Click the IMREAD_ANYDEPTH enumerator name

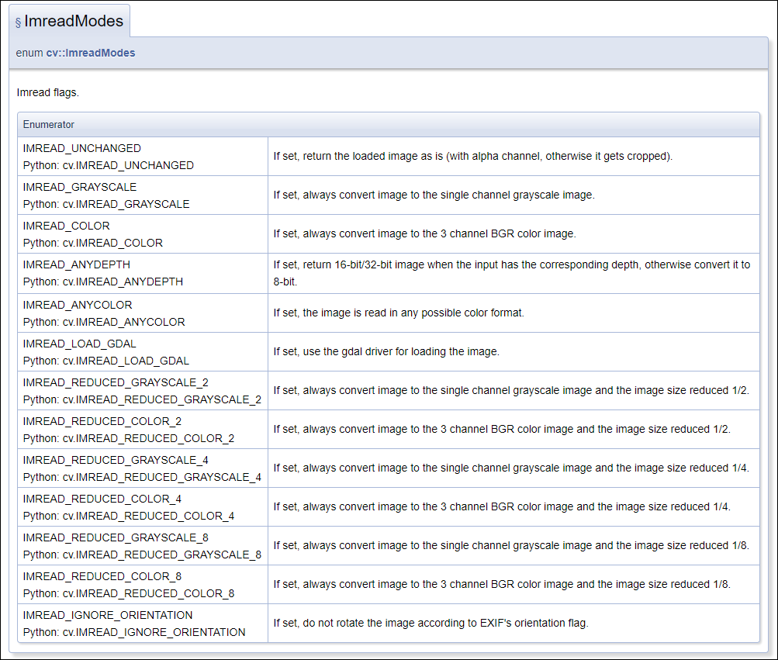pyautogui.click(x=77, y=264)
